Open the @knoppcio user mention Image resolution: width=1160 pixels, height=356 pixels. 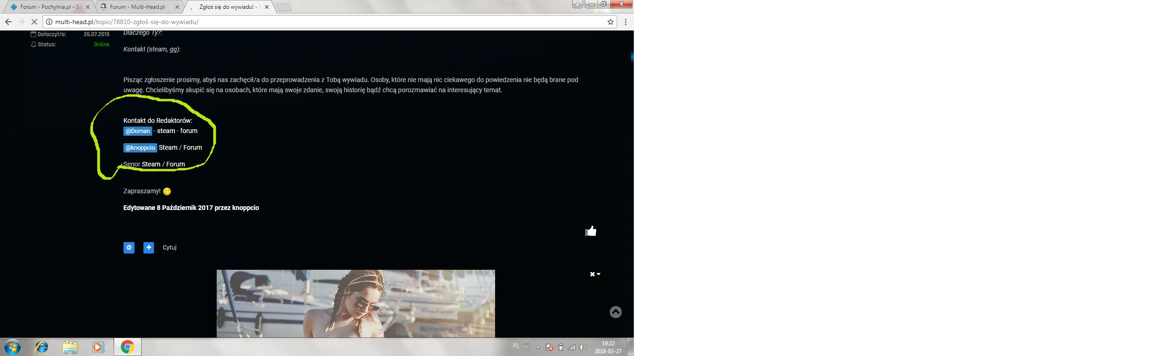coord(140,148)
